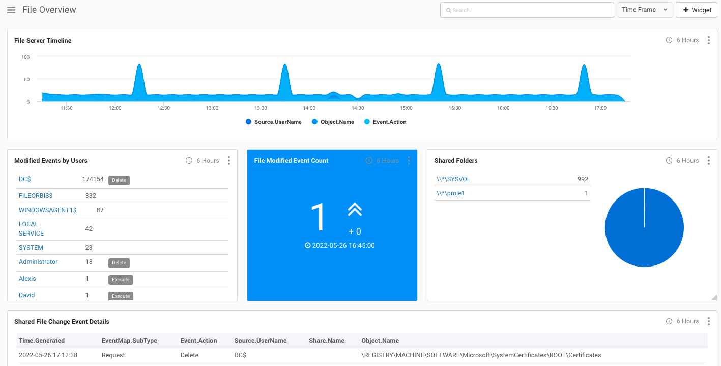The height and width of the screenshot is (366, 721).
Task: Click the 174154 count value for DC$
Action: point(93,179)
